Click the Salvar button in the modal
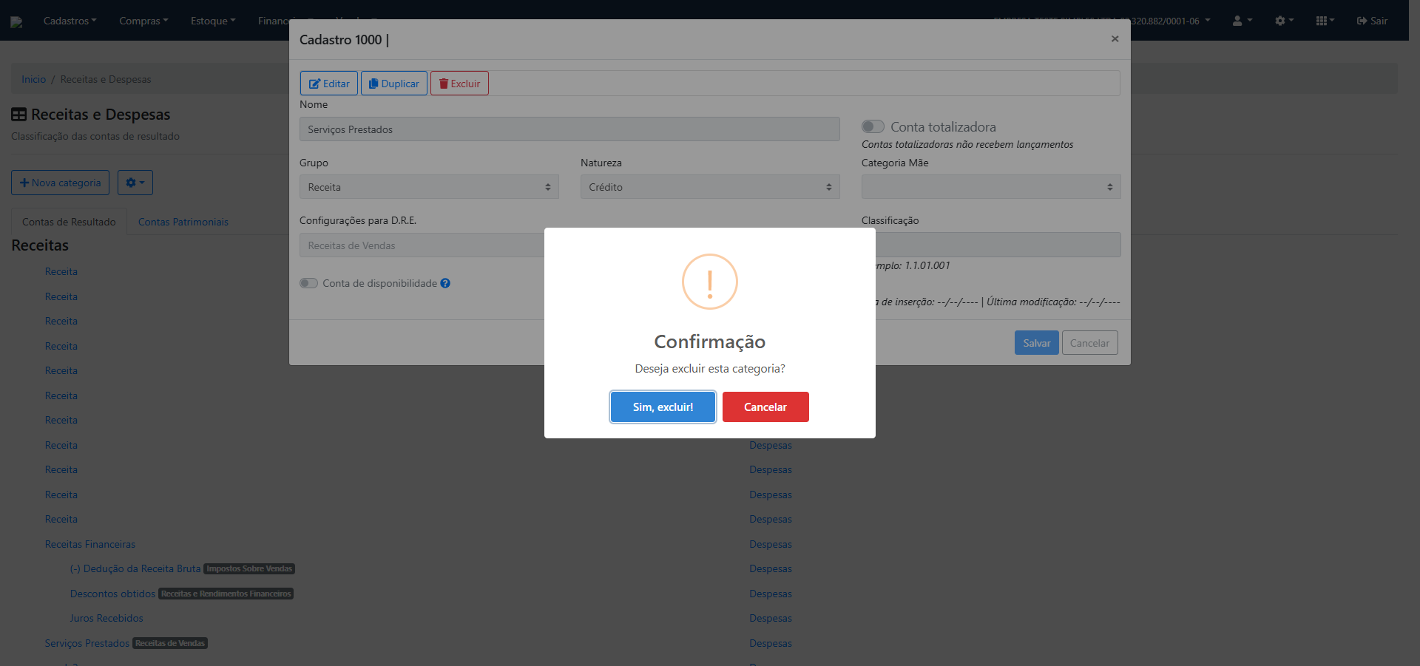This screenshot has height=666, width=1420. coord(1036,343)
